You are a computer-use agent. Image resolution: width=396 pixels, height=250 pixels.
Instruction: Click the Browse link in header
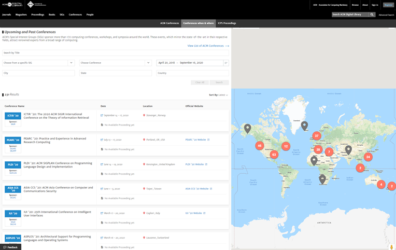[355, 5]
